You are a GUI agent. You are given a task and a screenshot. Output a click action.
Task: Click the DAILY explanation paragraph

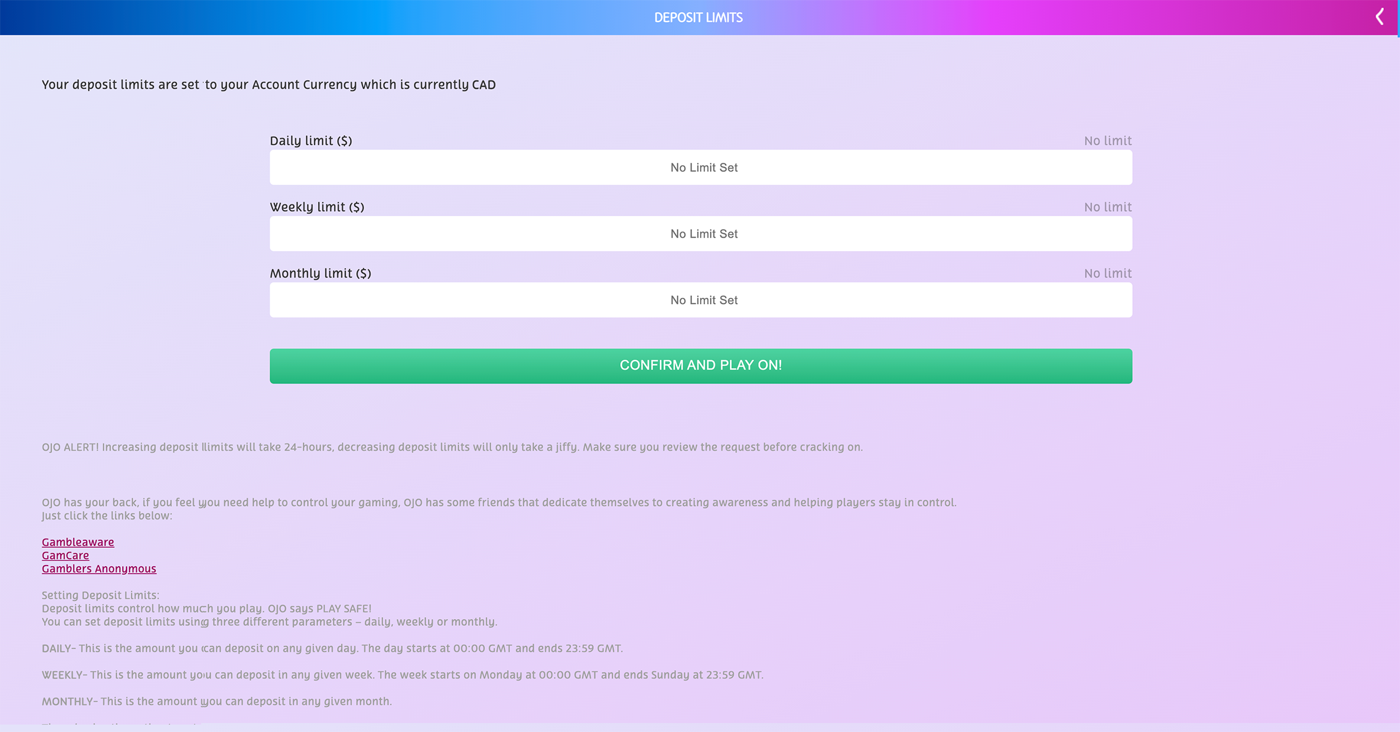[332, 648]
